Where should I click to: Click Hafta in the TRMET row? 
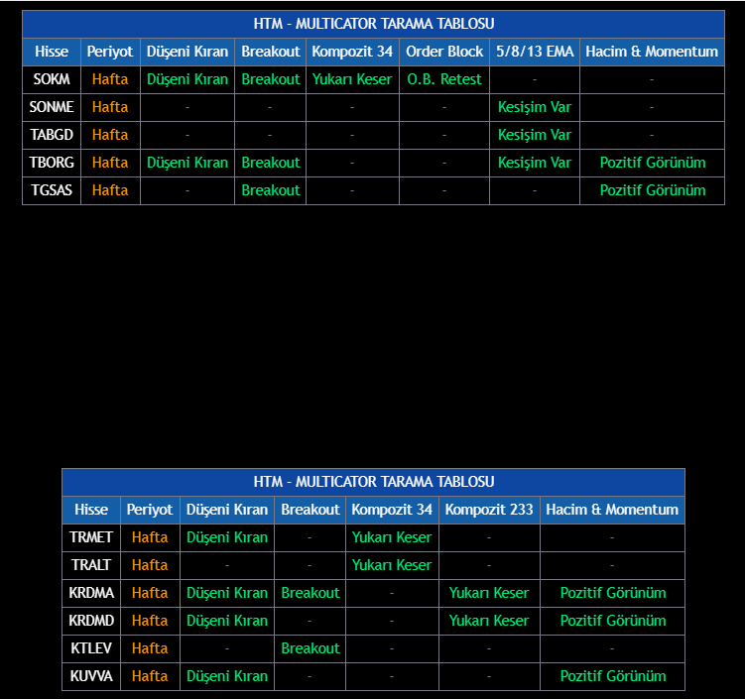(150, 537)
